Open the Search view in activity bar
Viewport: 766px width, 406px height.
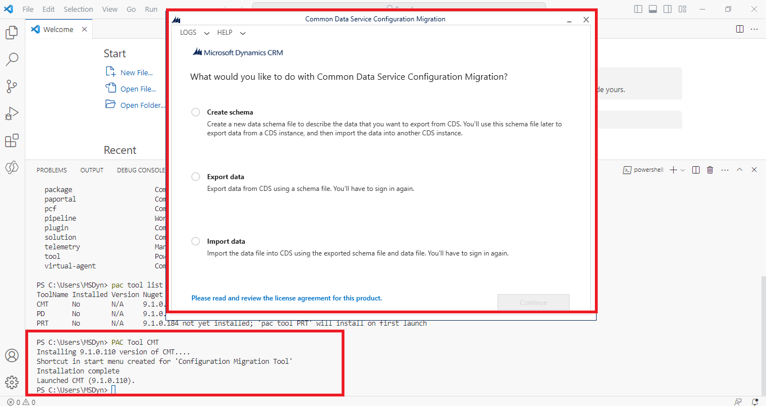[12, 59]
